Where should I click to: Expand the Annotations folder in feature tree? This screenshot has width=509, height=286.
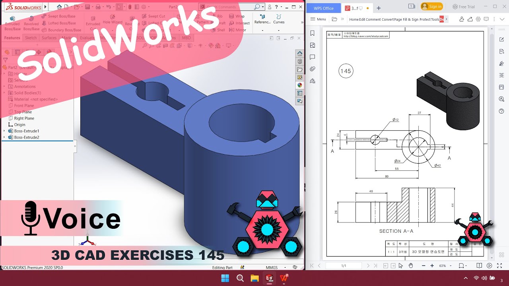[5, 87]
